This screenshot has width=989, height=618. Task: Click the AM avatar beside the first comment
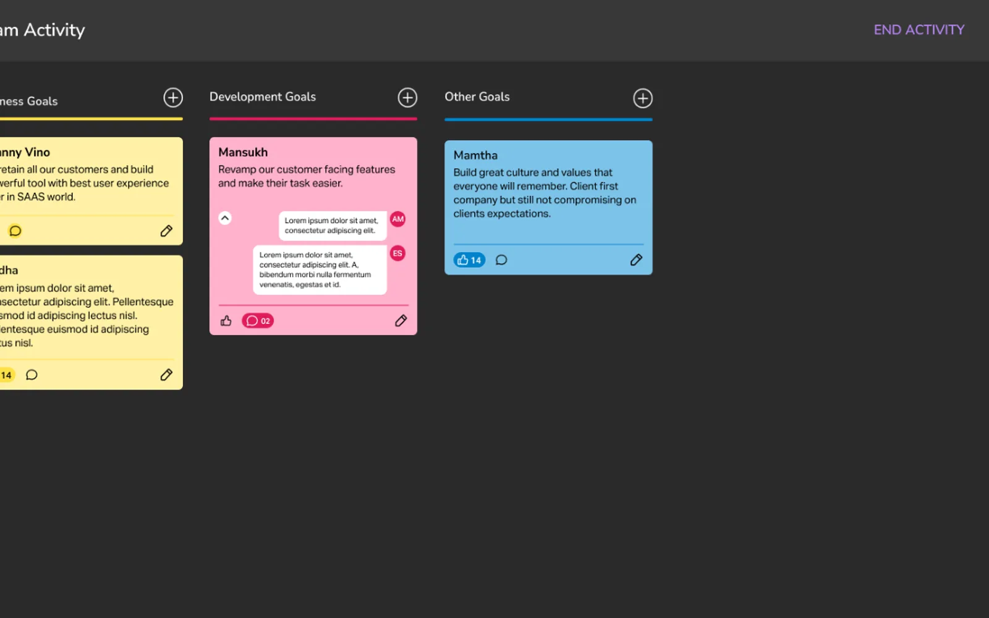coord(398,219)
